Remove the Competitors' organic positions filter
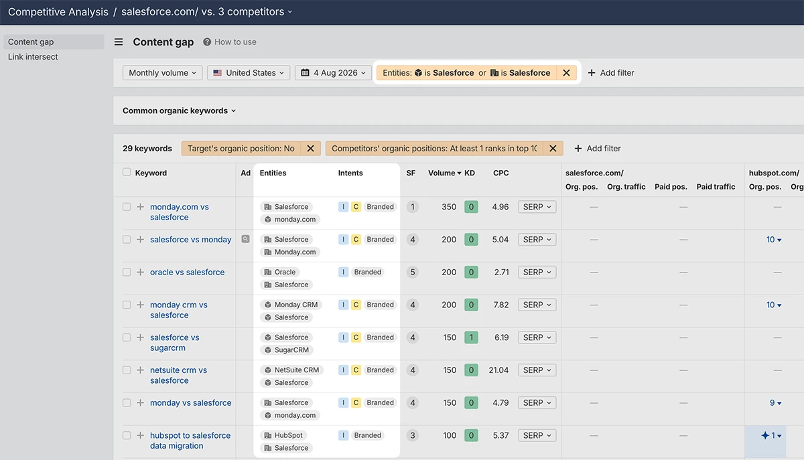804x460 pixels. click(x=553, y=149)
